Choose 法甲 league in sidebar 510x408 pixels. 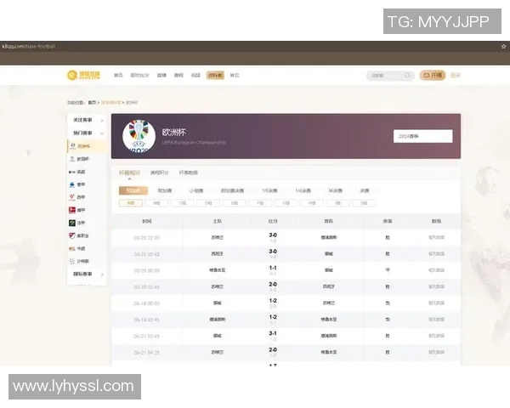click(81, 223)
